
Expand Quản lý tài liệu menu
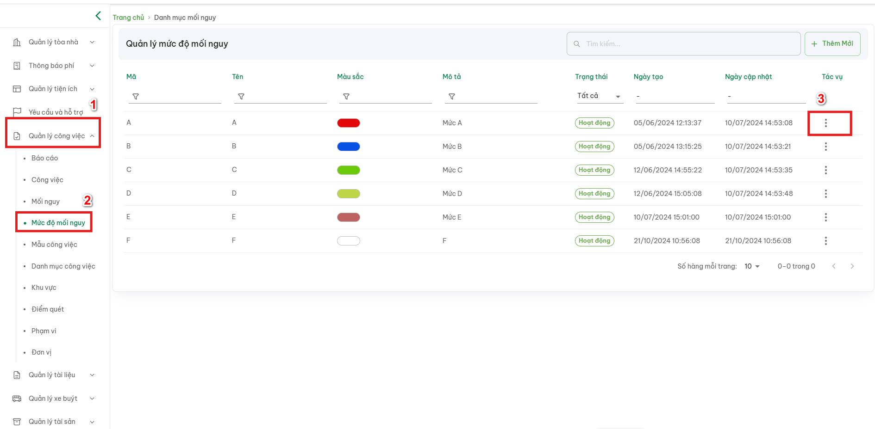92,375
